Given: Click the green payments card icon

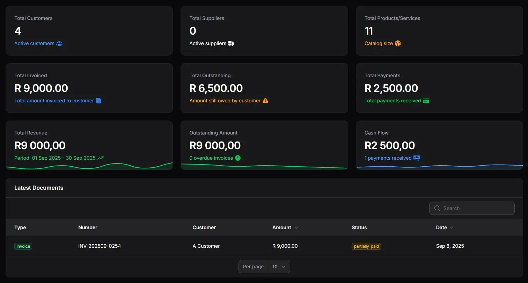Looking at the screenshot, I should coord(426,101).
